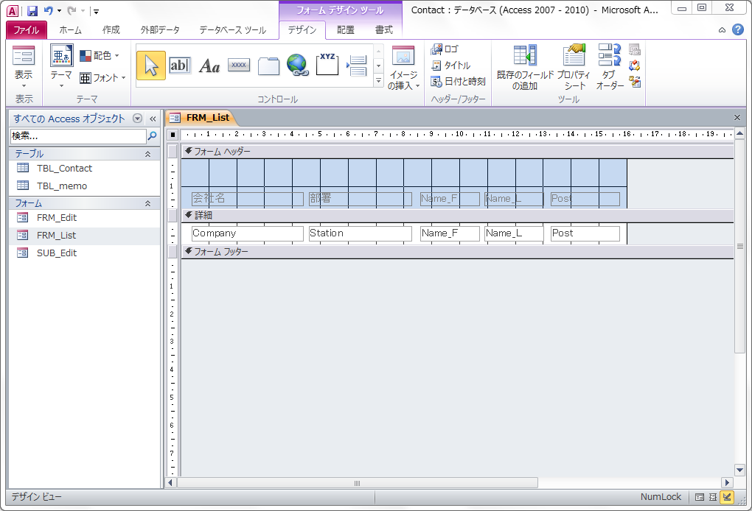Screen dimensions: 752x511
Task: Pick the Text Box control
Action: [x=180, y=66]
